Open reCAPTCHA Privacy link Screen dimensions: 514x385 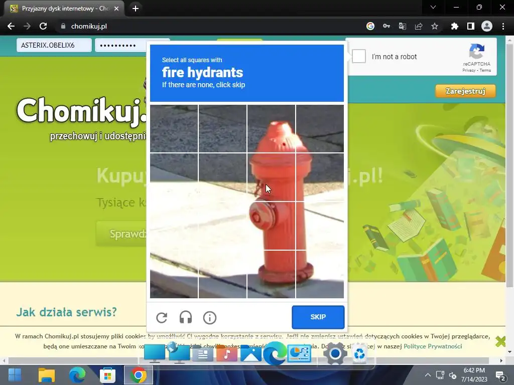pyautogui.click(x=469, y=70)
